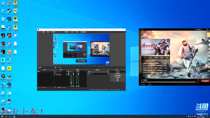210x118 pixels.
Task: Toggle lock on second text source
Action: point(69,73)
